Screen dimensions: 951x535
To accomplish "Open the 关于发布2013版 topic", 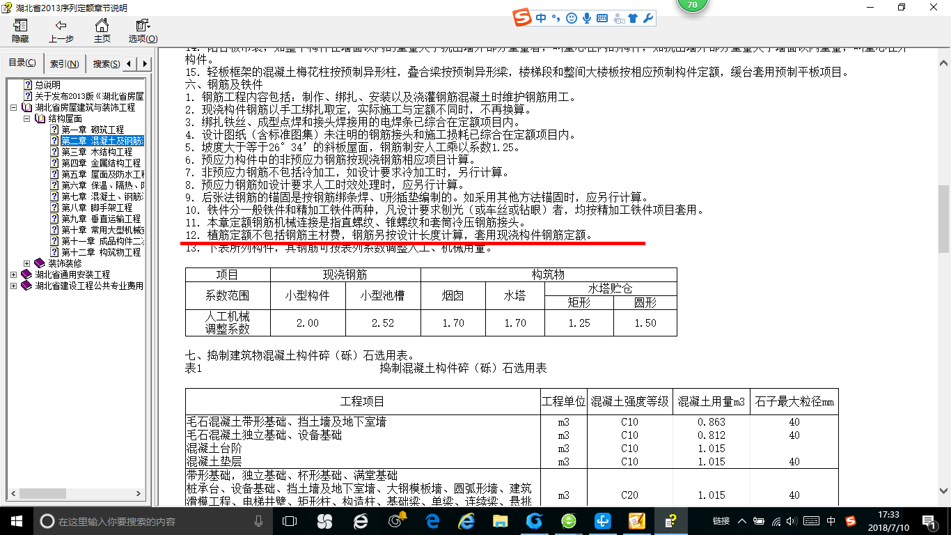I will click(x=89, y=96).
